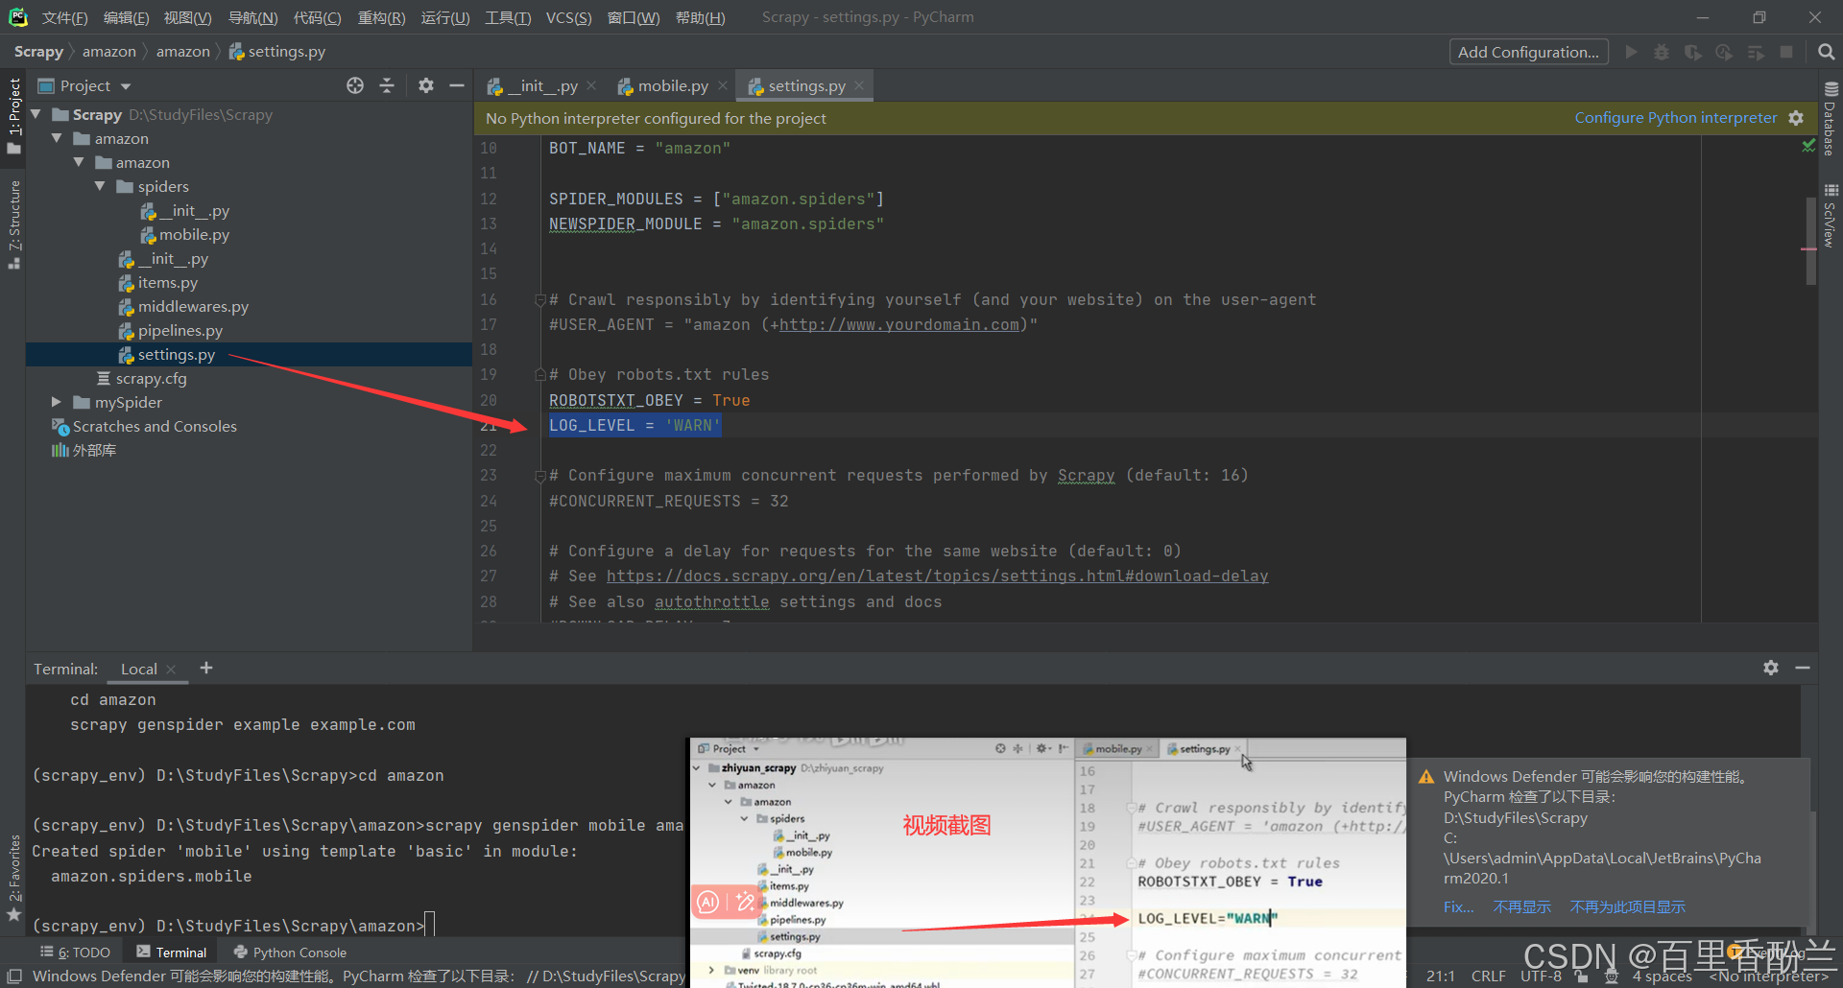Add a new terminal session tab
The width and height of the screenshot is (1843, 988).
(x=206, y=668)
